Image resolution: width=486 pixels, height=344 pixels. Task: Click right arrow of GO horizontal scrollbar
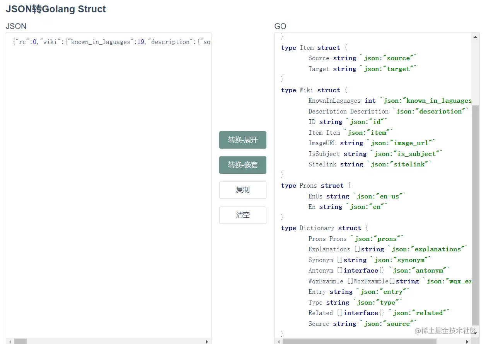coord(468,341)
